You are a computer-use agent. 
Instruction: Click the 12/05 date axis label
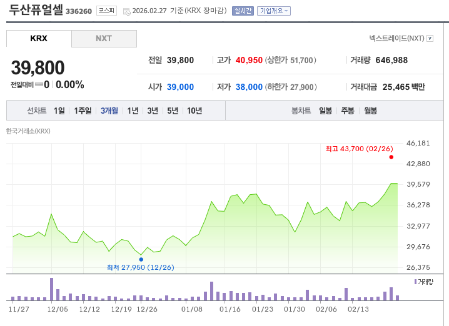[58, 309]
